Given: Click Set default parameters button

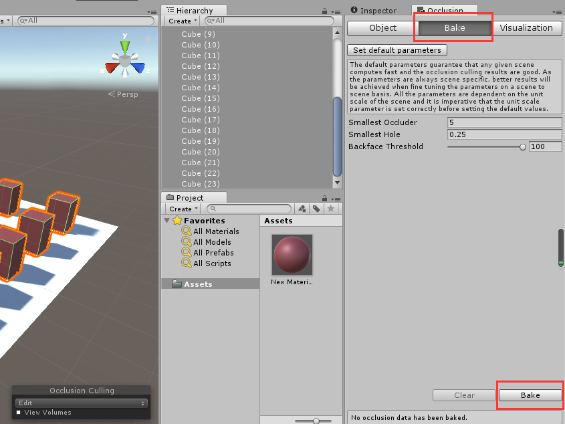Looking at the screenshot, I should (x=397, y=50).
